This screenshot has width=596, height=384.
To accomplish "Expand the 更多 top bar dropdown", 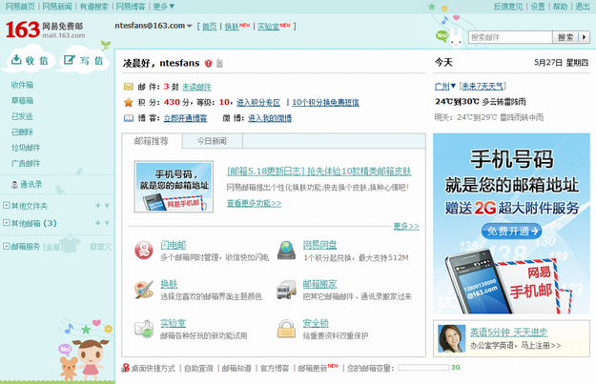I will pos(164,7).
